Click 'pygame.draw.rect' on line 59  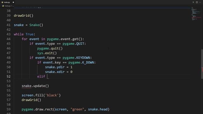37,109
